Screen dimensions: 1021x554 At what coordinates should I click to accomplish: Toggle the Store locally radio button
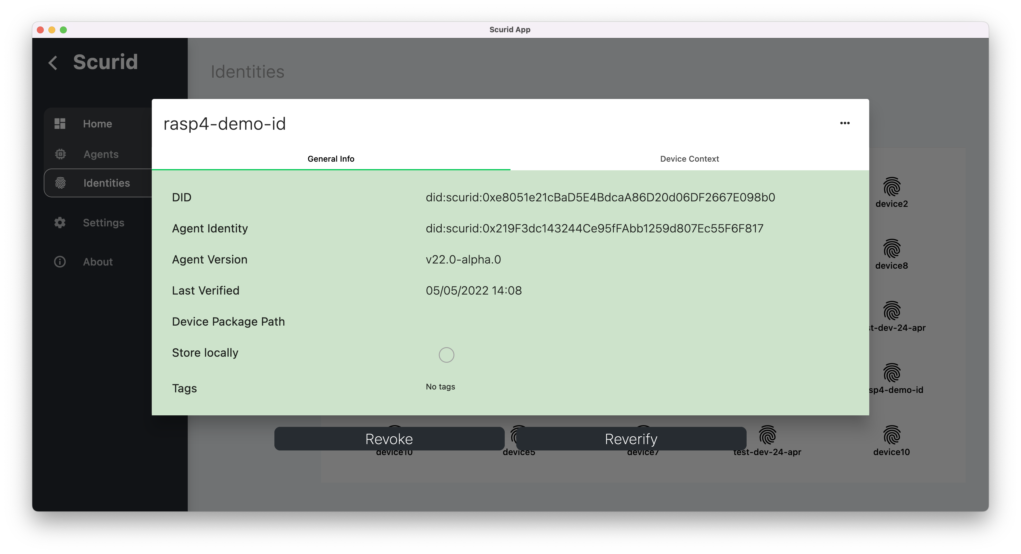pyautogui.click(x=446, y=355)
